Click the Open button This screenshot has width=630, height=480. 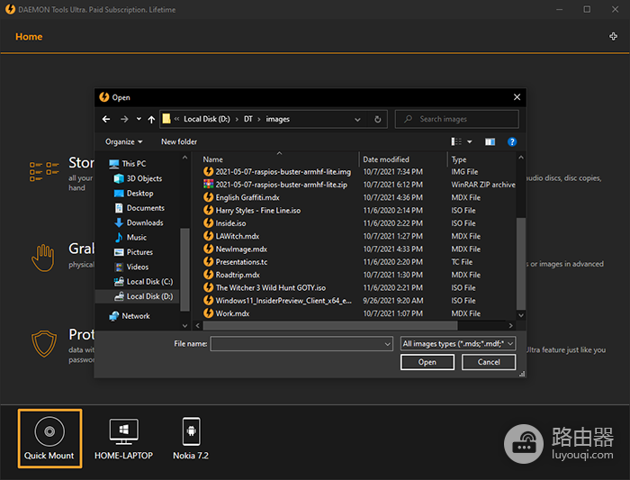[427, 362]
